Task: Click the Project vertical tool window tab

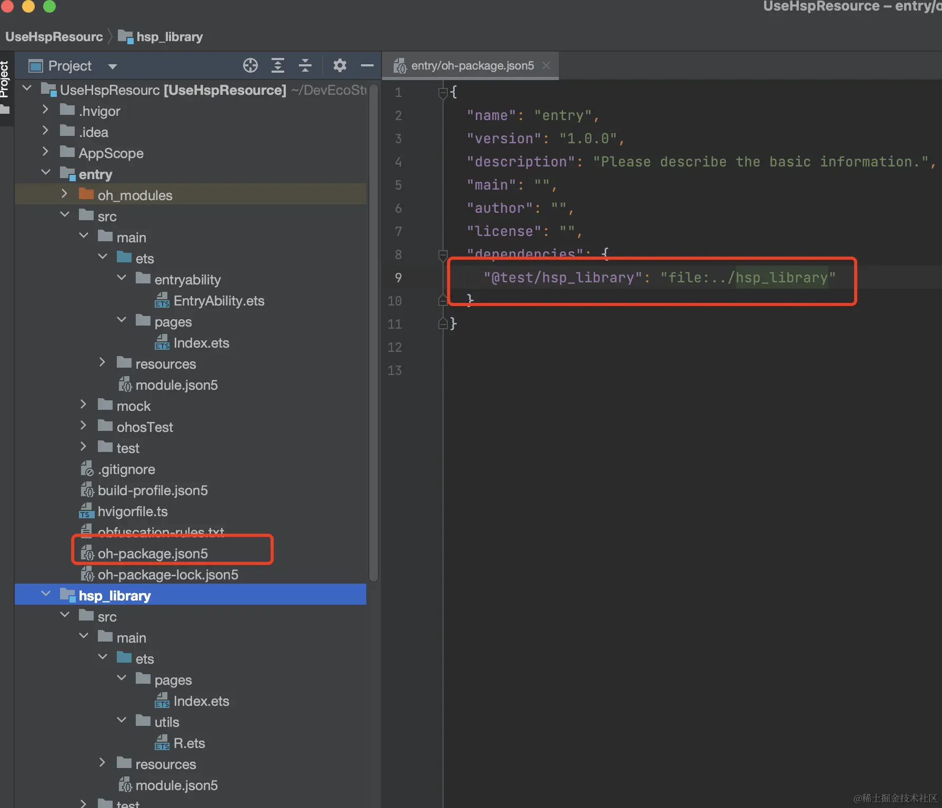Action: point(5,80)
